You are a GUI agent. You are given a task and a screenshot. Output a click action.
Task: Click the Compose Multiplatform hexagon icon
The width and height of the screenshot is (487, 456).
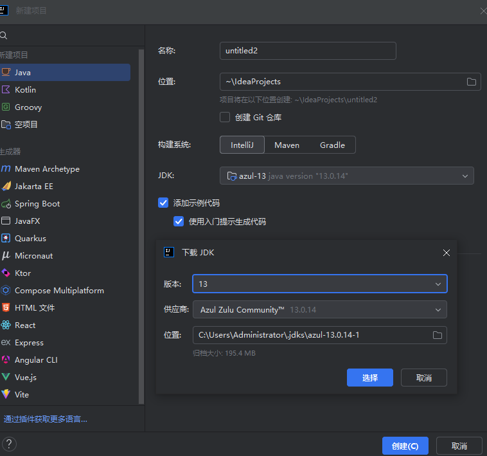6,290
